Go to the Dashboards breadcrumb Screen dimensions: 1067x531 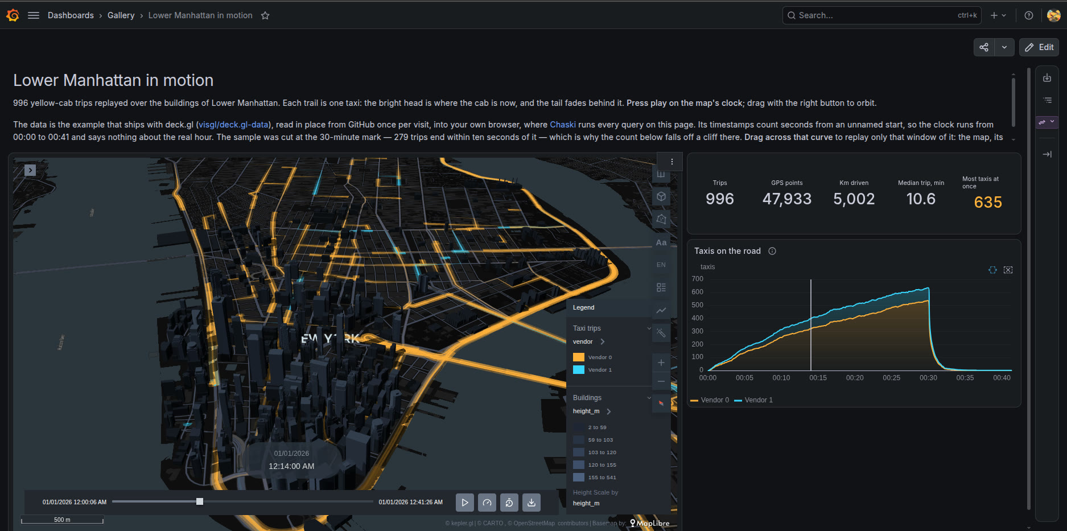click(x=71, y=15)
